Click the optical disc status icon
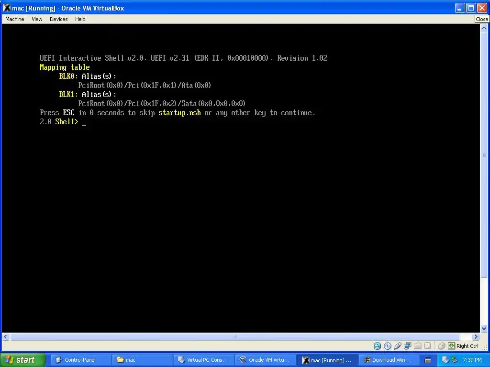Image resolution: width=490 pixels, height=367 pixels. coord(388,346)
